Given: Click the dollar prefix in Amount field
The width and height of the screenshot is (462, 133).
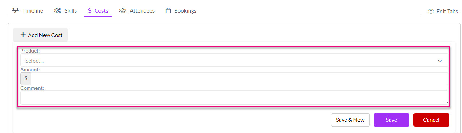Looking at the screenshot, I should [26, 79].
